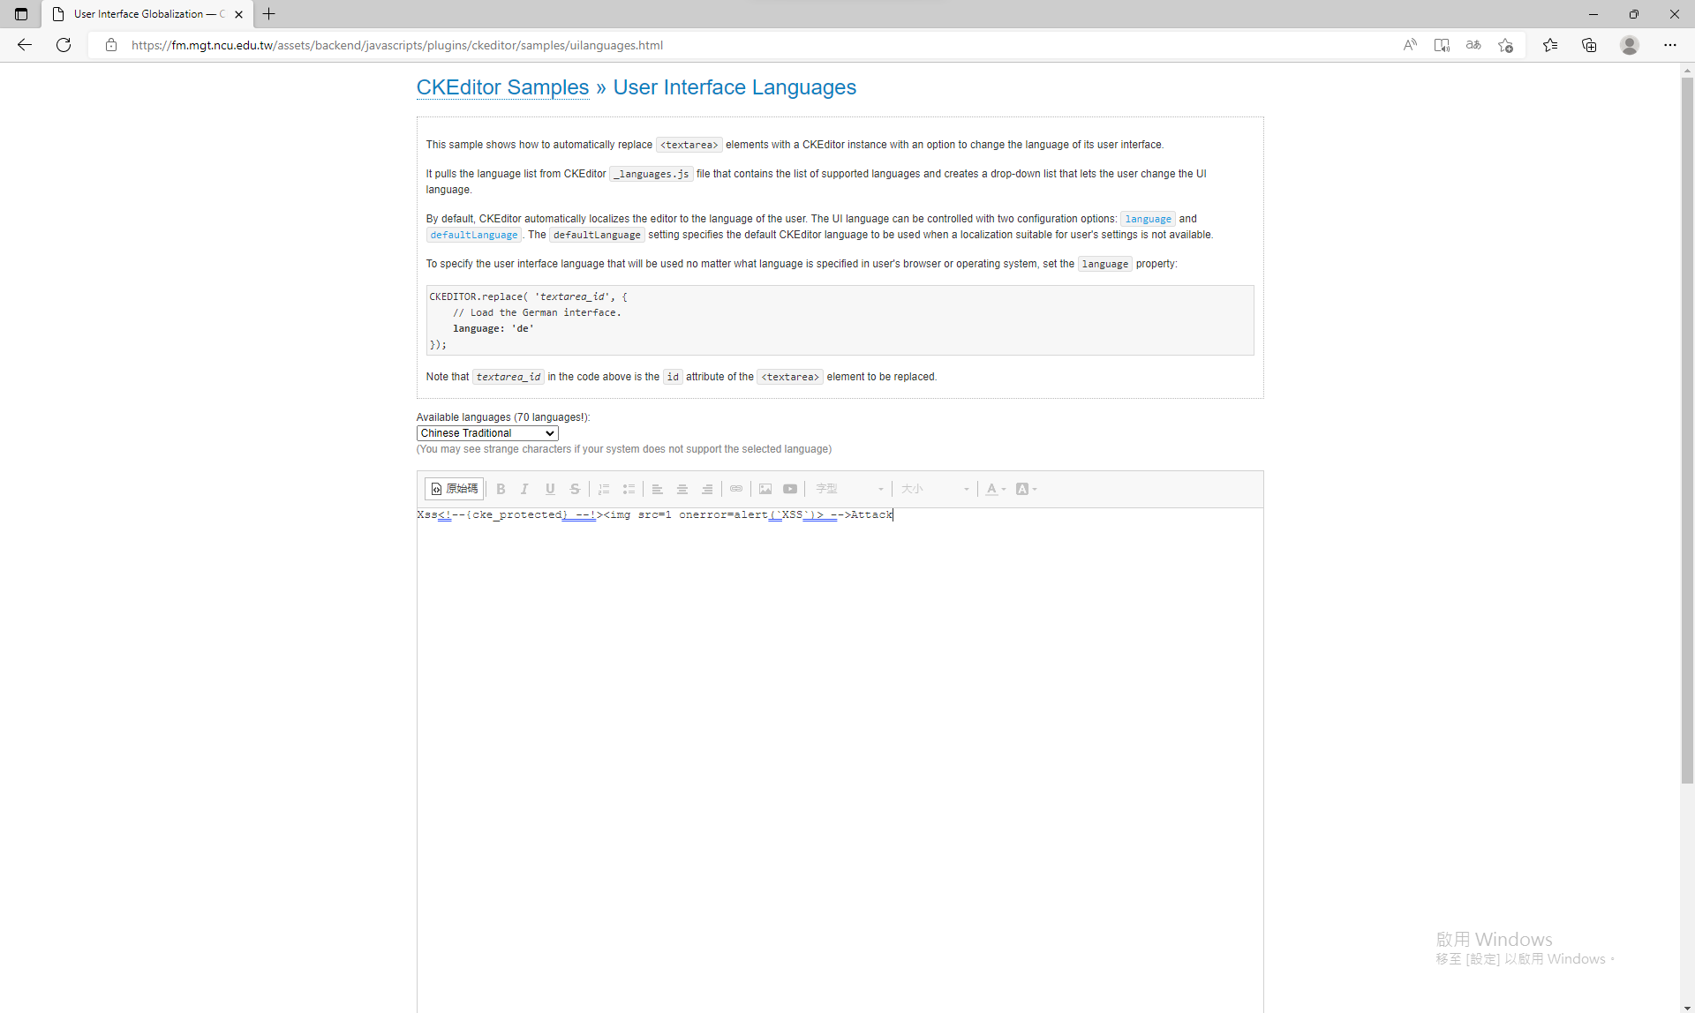Open the 字型 font family dropdown
This screenshot has height=1013, width=1695.
click(849, 489)
